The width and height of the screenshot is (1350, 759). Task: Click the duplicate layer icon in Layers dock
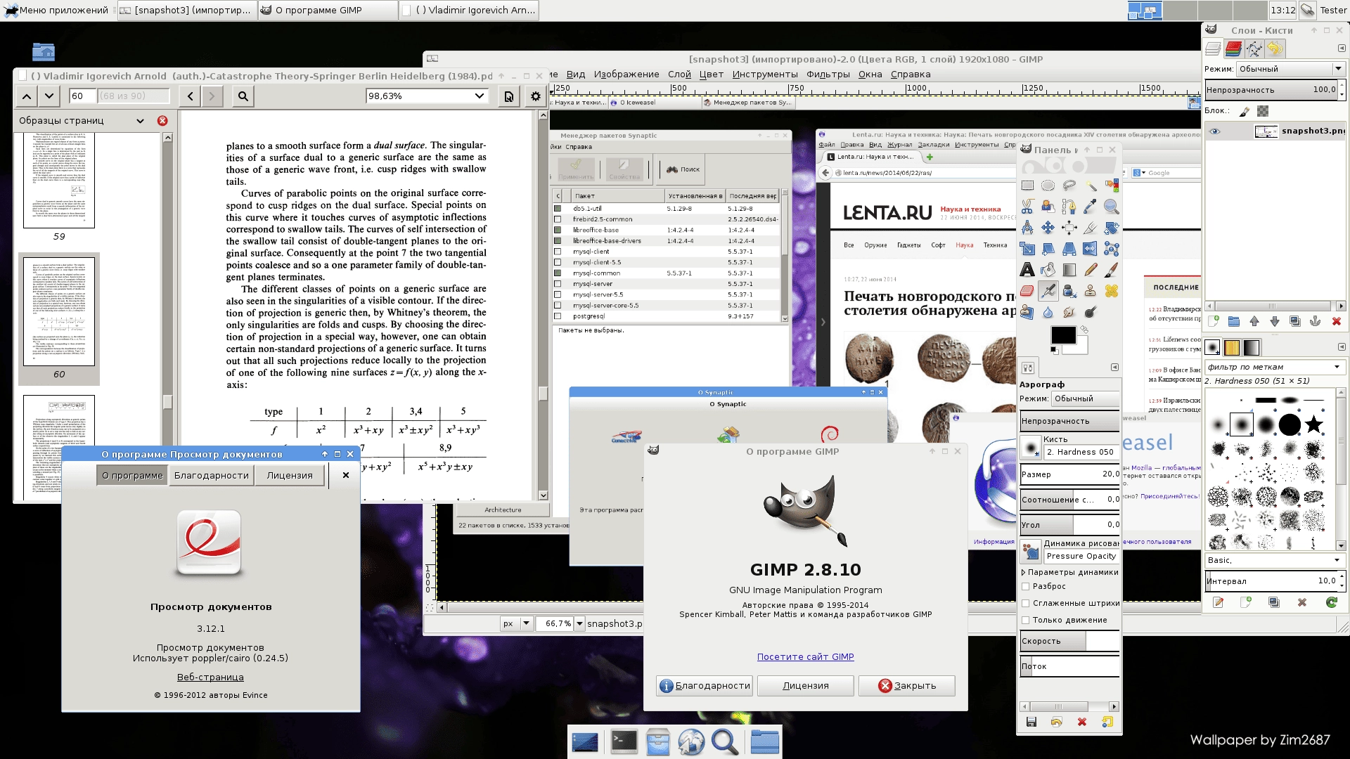pyautogui.click(x=1295, y=321)
